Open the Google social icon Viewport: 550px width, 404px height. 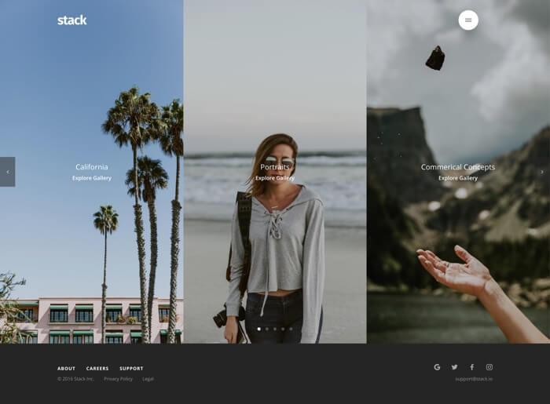click(437, 367)
